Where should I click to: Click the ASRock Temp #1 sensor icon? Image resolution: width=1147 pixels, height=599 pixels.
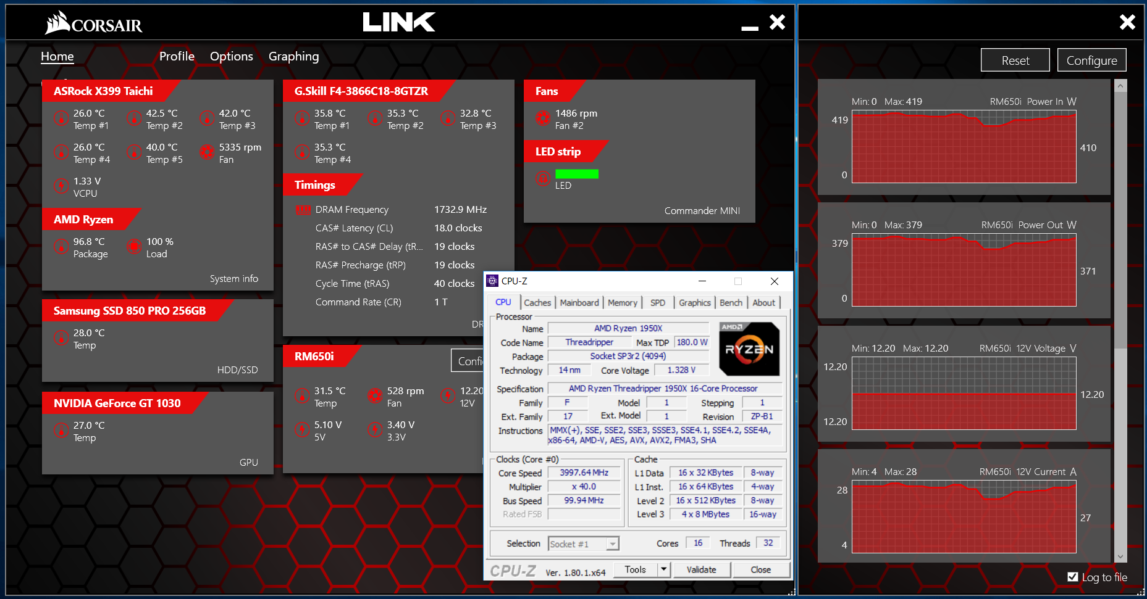click(x=61, y=118)
